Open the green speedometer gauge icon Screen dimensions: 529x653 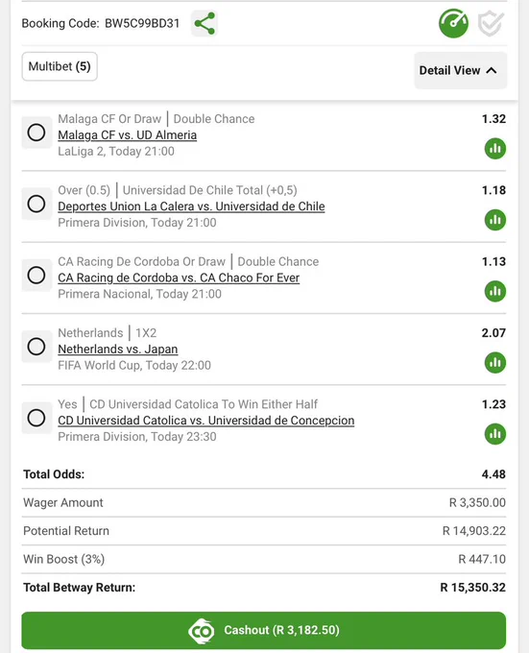point(453,23)
